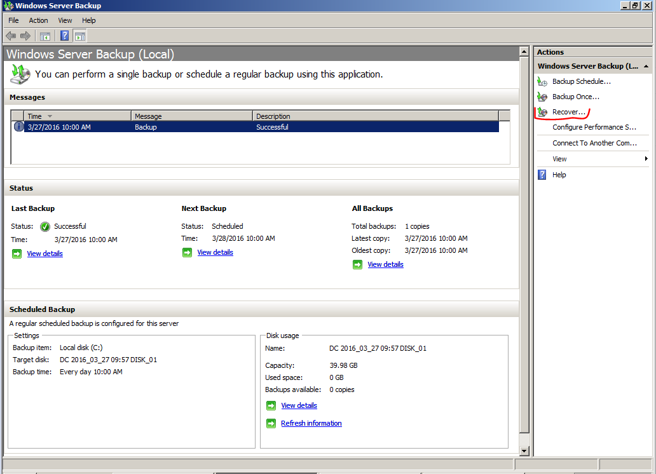Open Help from the Actions pane
The width and height of the screenshot is (656, 474).
click(559, 175)
